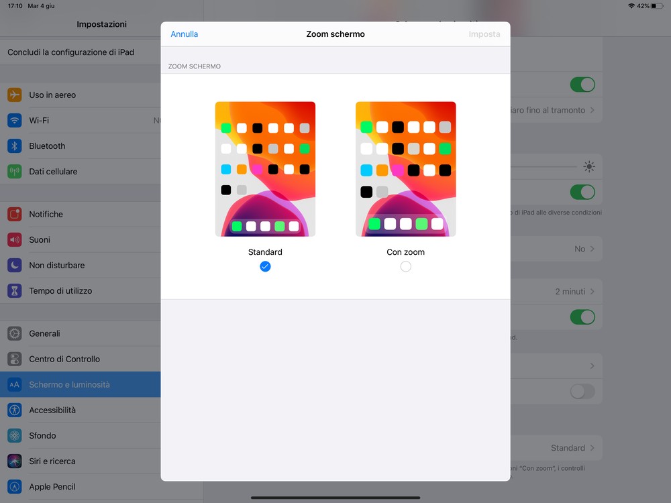Open the No option row chevron
This screenshot has height=503, width=671.
click(592, 249)
